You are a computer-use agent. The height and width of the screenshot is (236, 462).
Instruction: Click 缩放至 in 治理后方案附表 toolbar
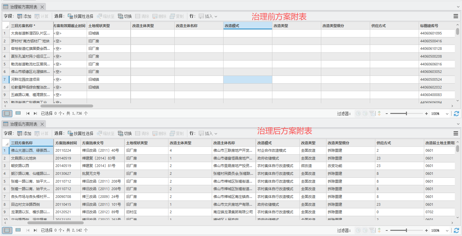tap(106, 133)
